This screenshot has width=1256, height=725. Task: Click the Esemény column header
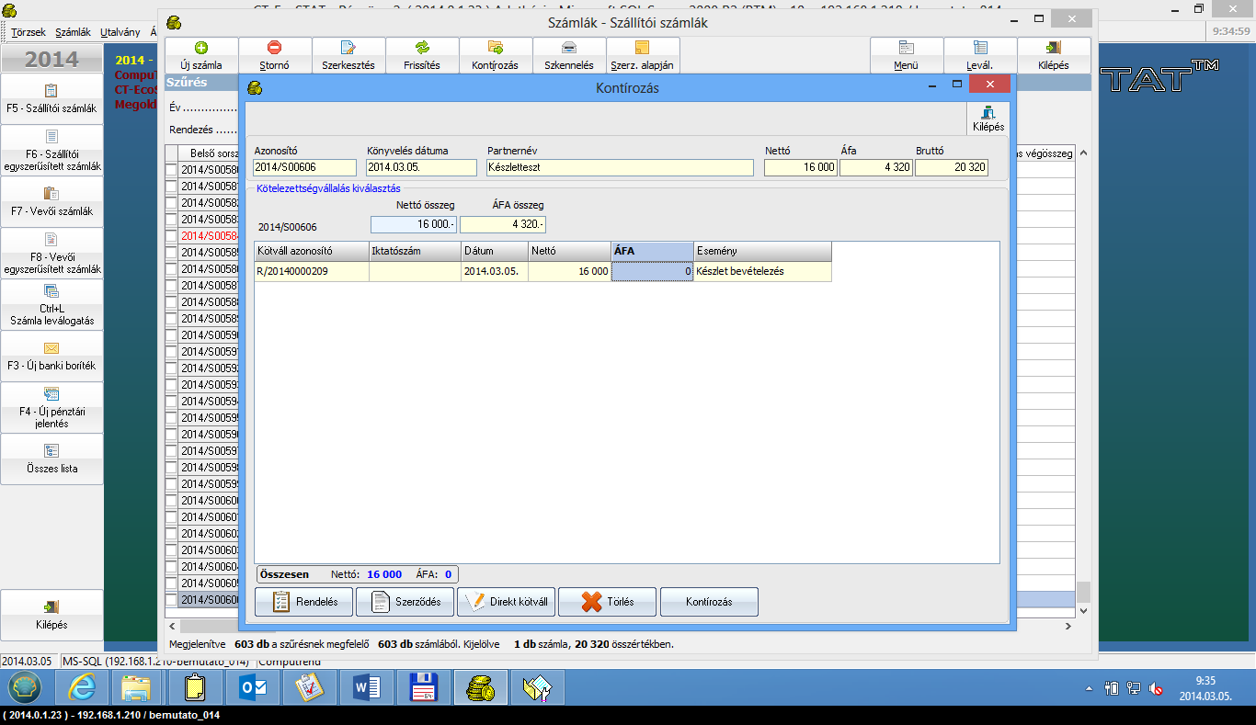pyautogui.click(x=762, y=251)
